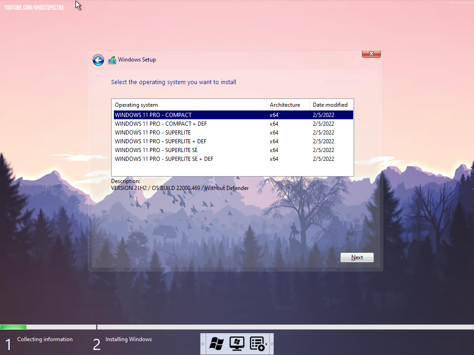Select WINDOWS 11 PRO - SUPERLITE + DEF
The image size is (474, 355).
pyautogui.click(x=233, y=141)
